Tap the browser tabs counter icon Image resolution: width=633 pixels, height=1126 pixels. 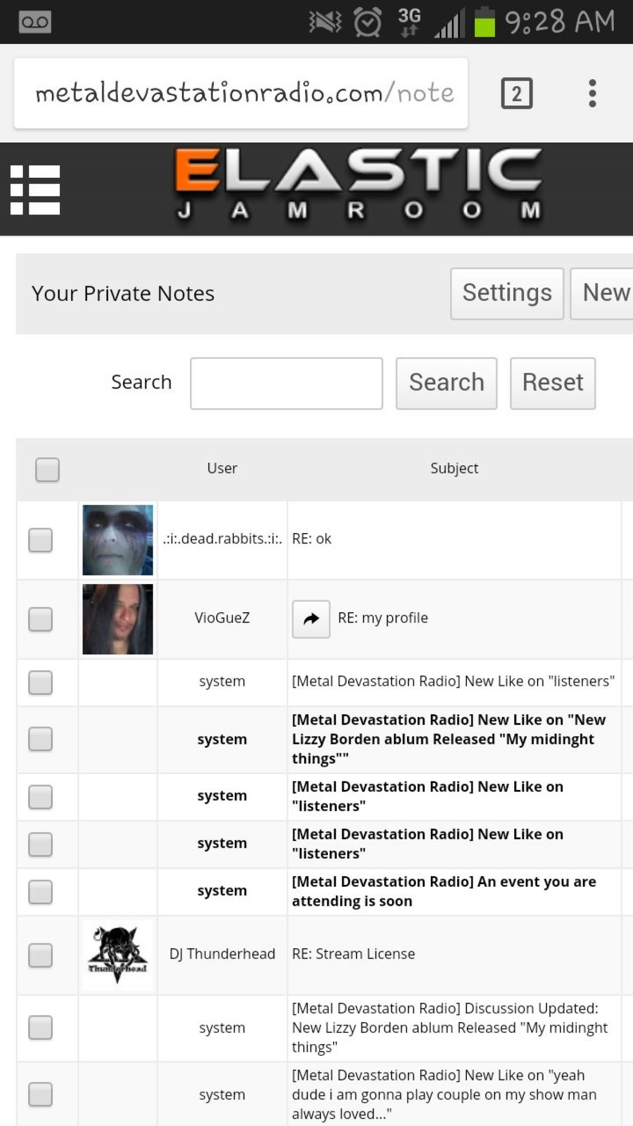click(516, 93)
